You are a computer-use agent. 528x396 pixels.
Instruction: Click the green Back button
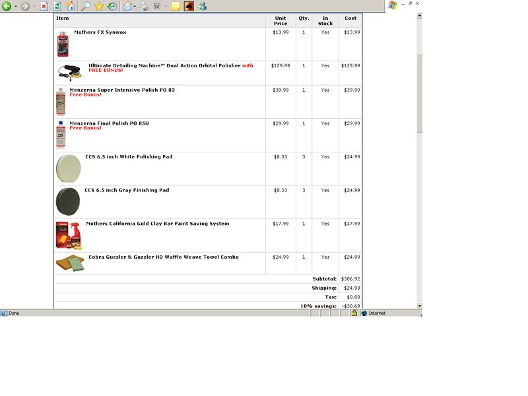(x=7, y=6)
